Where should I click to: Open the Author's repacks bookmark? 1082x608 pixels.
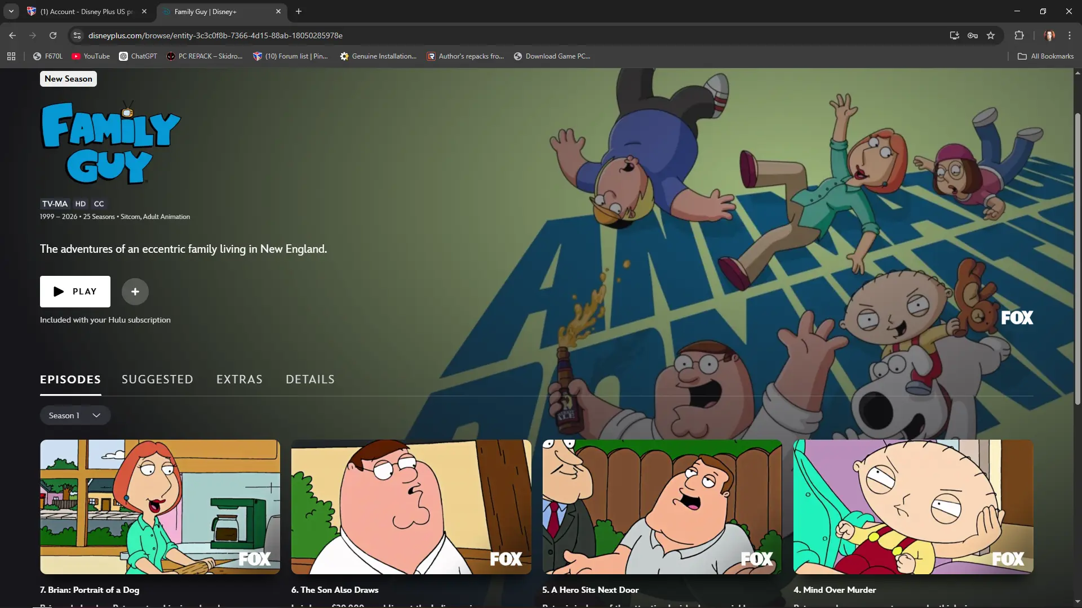coord(465,56)
